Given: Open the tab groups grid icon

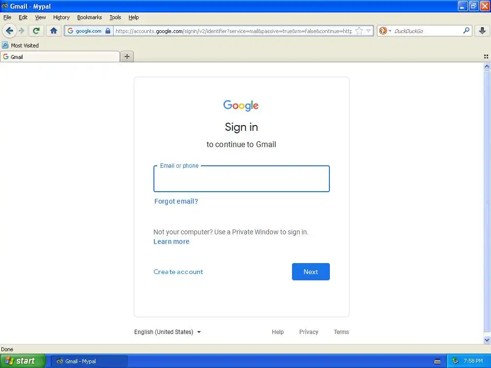Looking at the screenshot, I should coord(486,57).
